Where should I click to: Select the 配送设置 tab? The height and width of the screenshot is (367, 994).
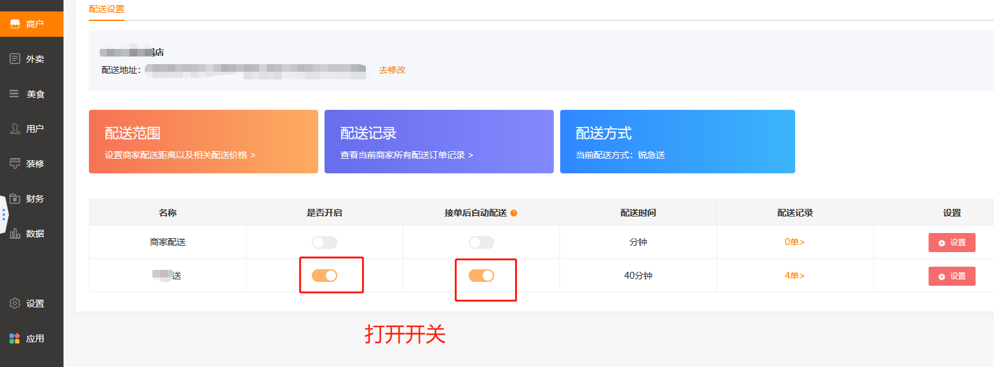click(107, 10)
